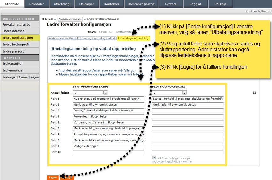Click empty Sluttrapportering Felt 7 field
The image size is (272, 180).
coord(188,134)
